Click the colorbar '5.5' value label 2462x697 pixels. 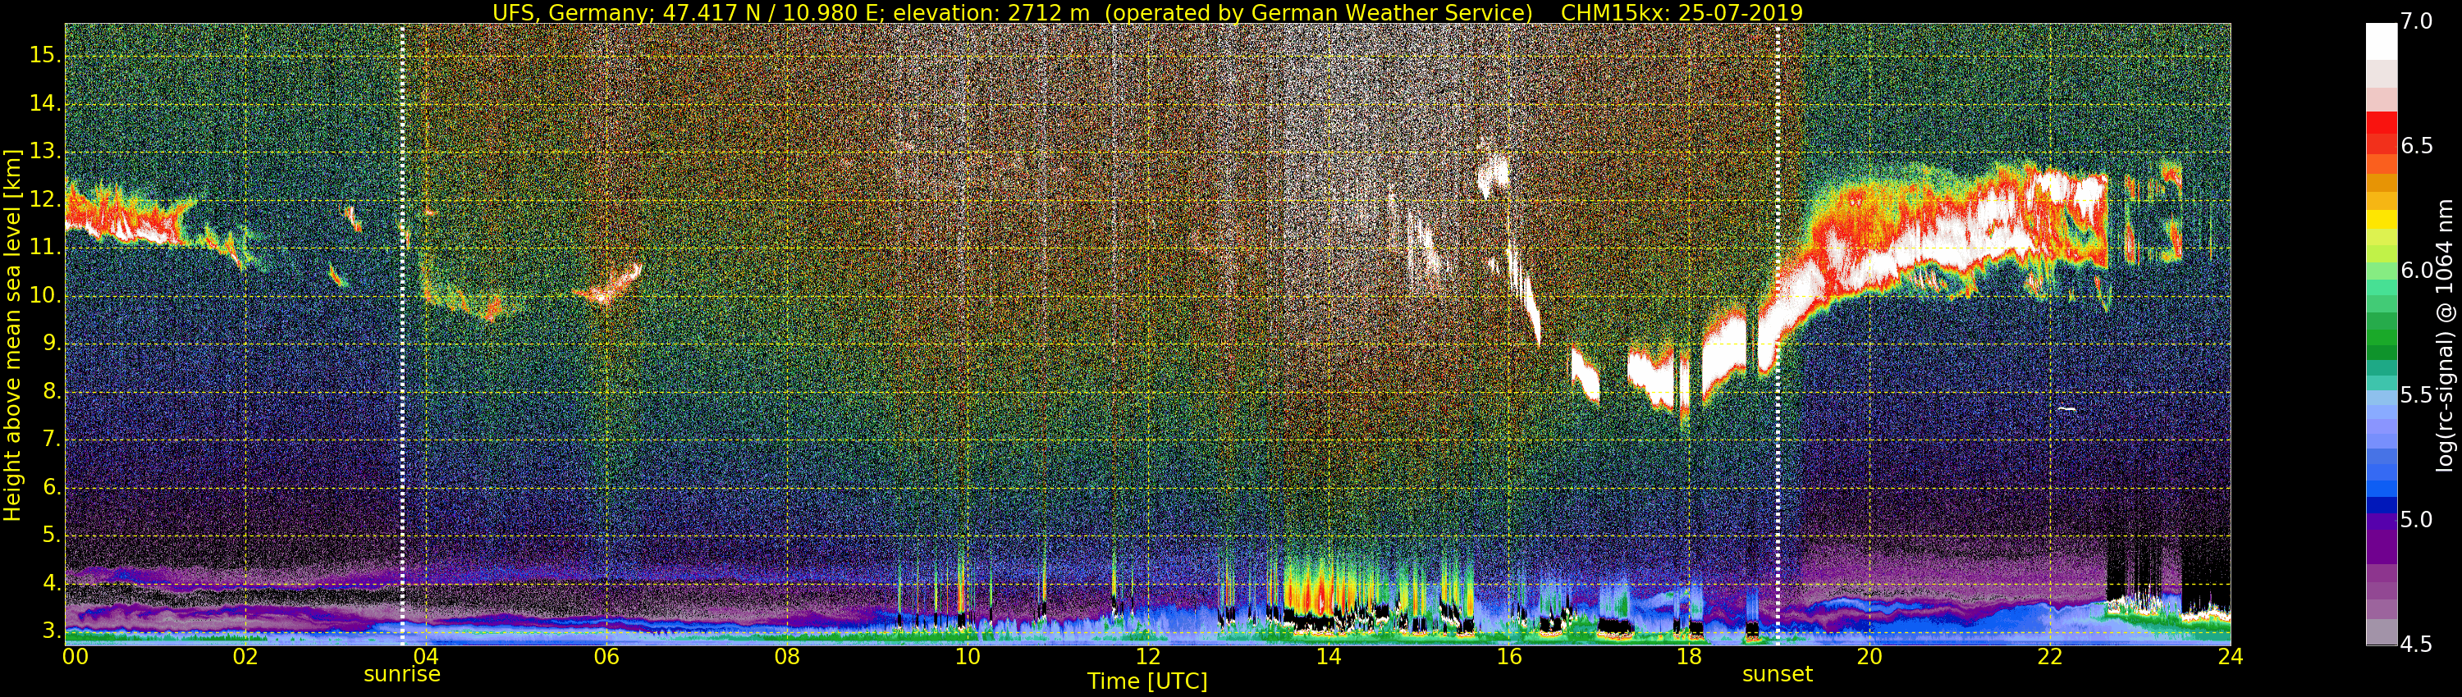2416,395
